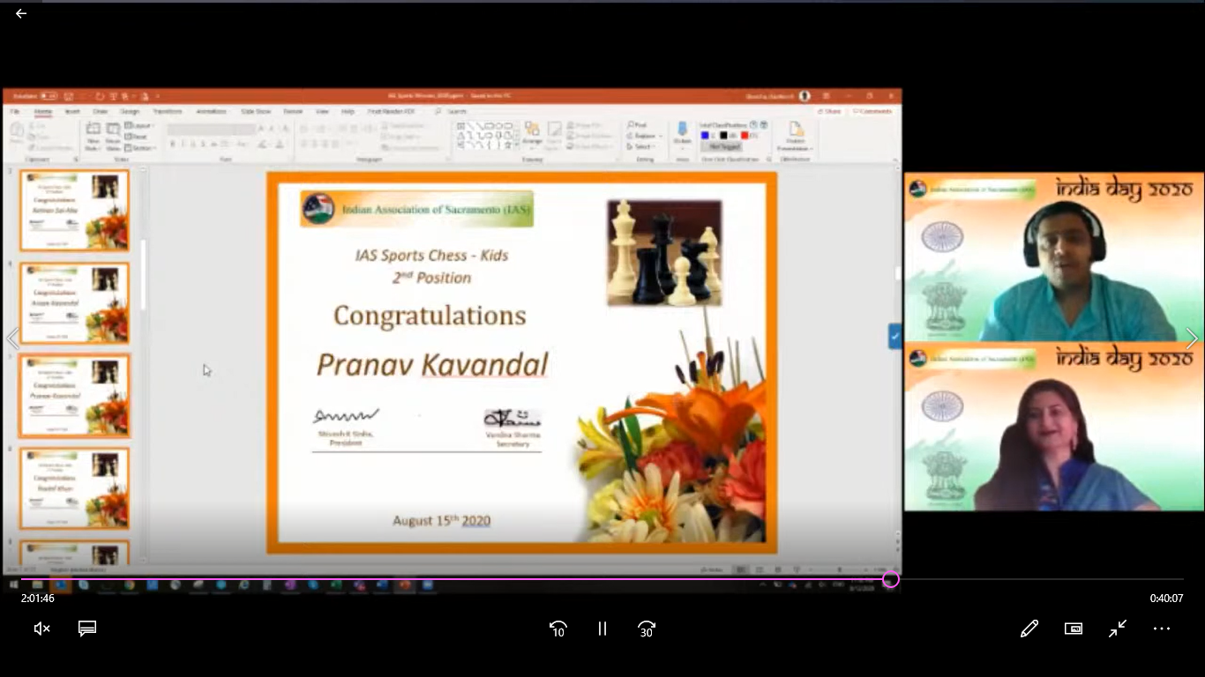Click the Dictate microphone button

tap(682, 134)
